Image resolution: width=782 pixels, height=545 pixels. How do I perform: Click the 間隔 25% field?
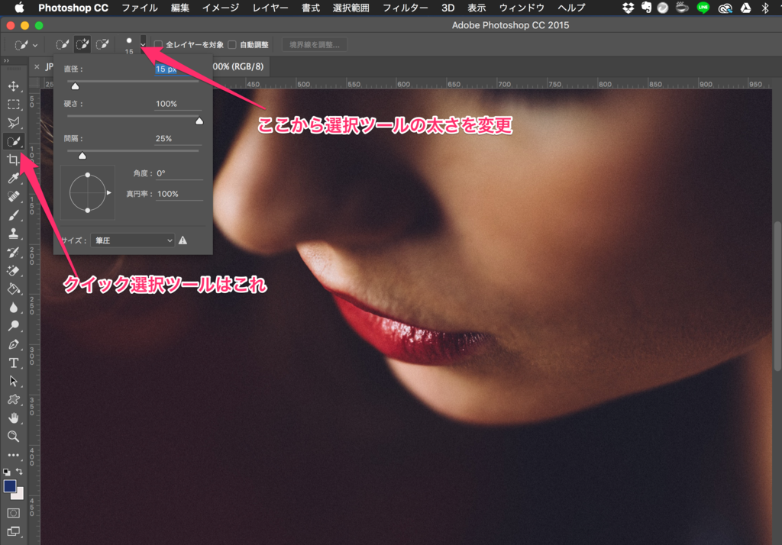pos(178,139)
